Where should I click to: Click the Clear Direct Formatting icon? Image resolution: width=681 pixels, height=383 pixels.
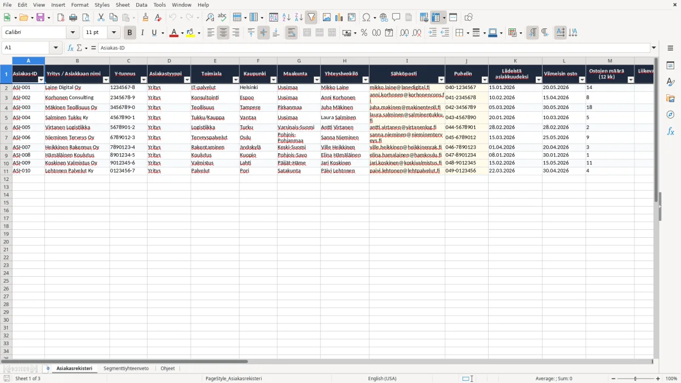click(x=158, y=18)
